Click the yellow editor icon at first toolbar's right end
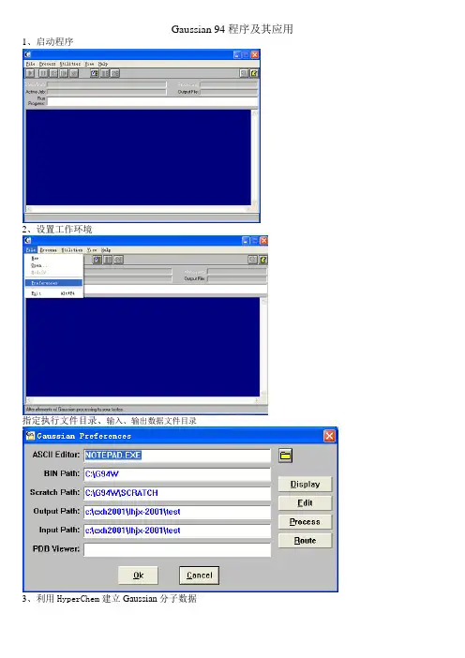 [x=254, y=73]
